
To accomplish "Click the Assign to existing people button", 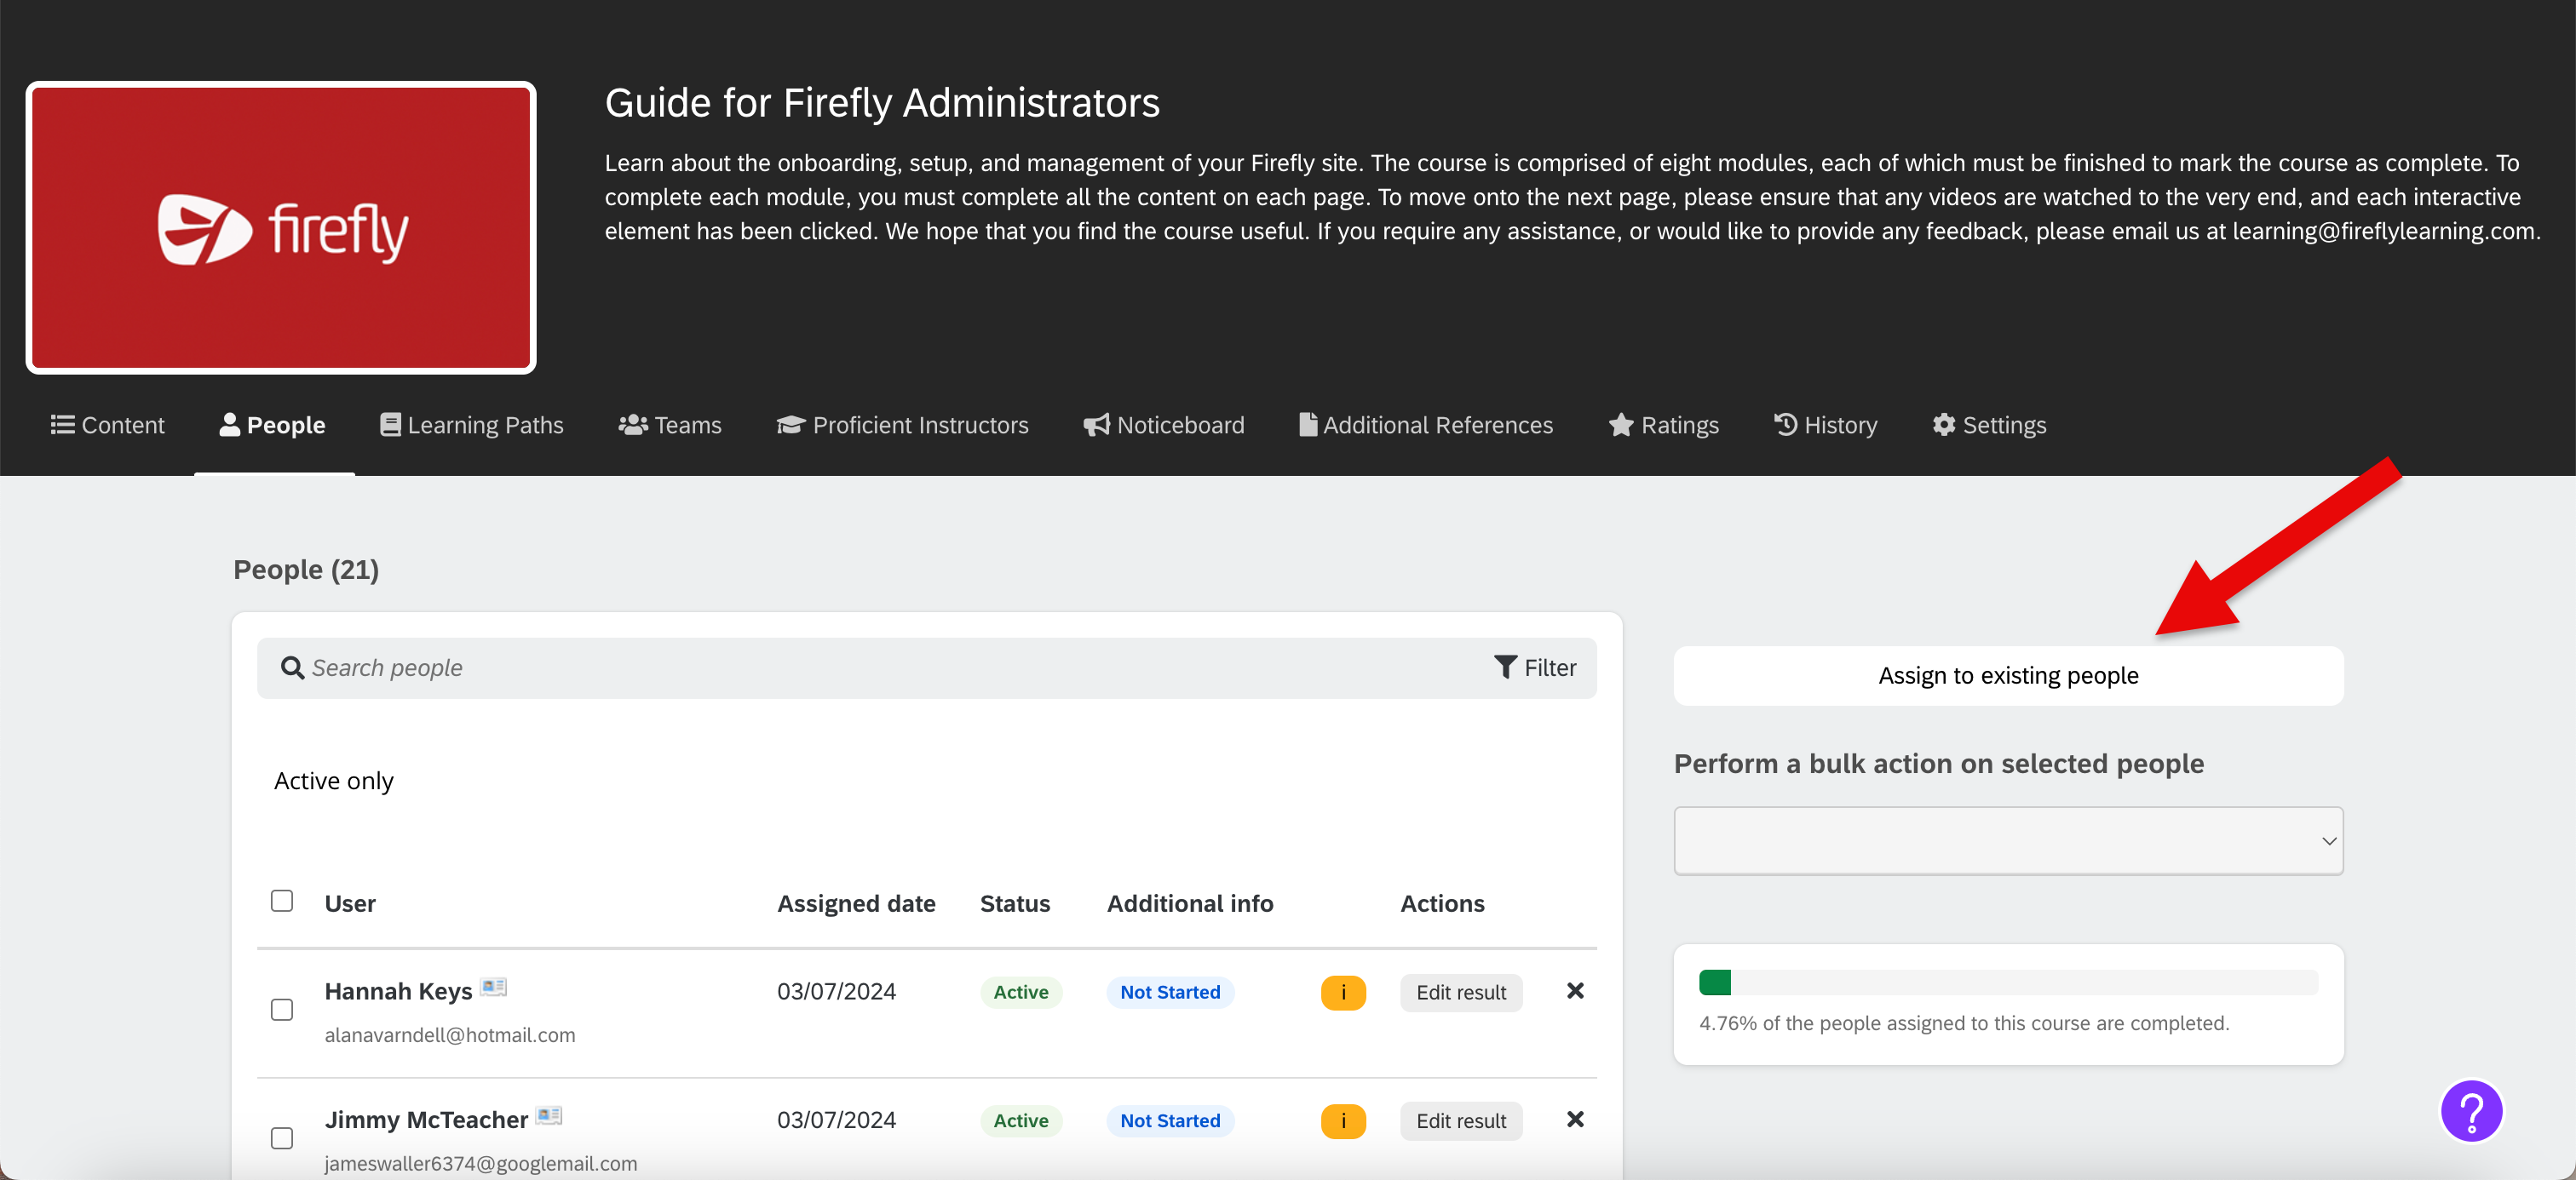I will [2007, 674].
